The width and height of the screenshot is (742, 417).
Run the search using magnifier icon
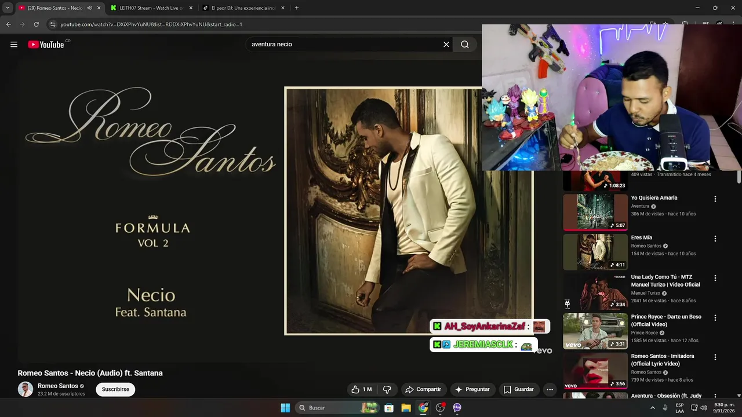(465, 45)
